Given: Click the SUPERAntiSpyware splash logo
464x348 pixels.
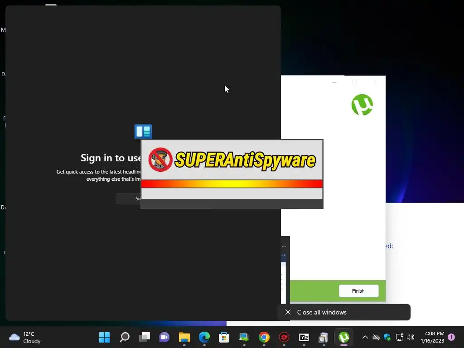Looking at the screenshot, I should click(x=232, y=160).
